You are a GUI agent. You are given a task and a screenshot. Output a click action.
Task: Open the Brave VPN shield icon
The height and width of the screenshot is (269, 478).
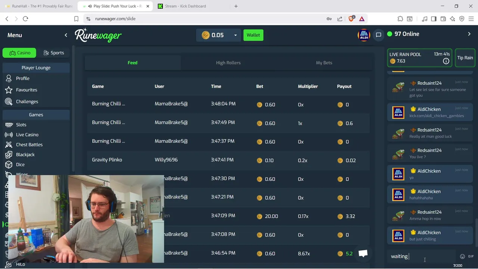(462, 19)
